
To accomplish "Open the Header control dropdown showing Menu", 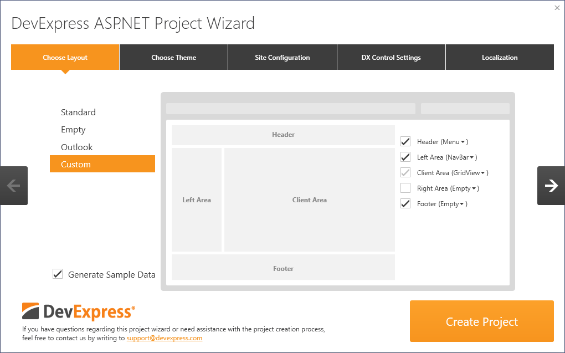I will click(x=462, y=141).
